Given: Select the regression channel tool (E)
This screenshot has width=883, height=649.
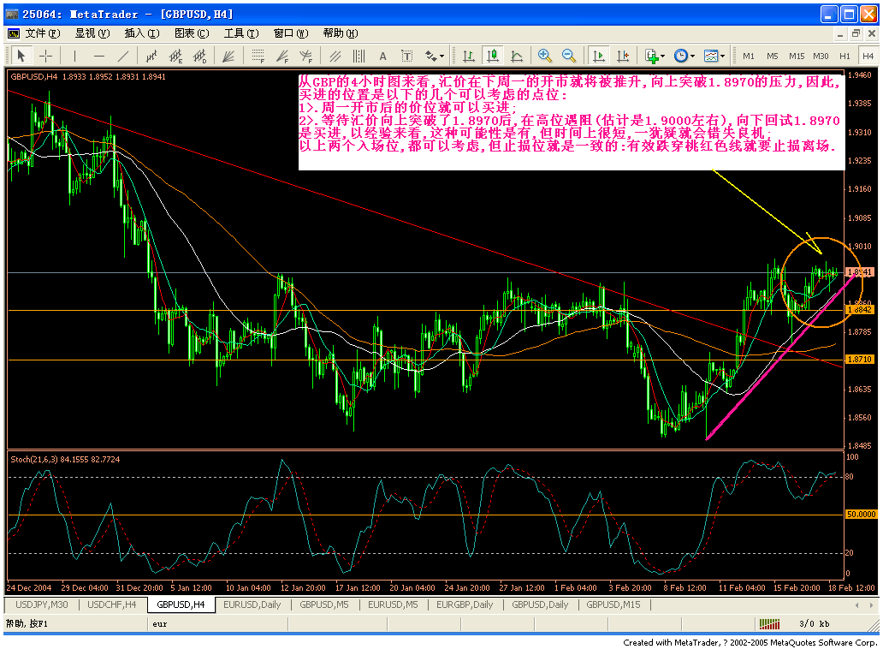Looking at the screenshot, I should tap(175, 56).
